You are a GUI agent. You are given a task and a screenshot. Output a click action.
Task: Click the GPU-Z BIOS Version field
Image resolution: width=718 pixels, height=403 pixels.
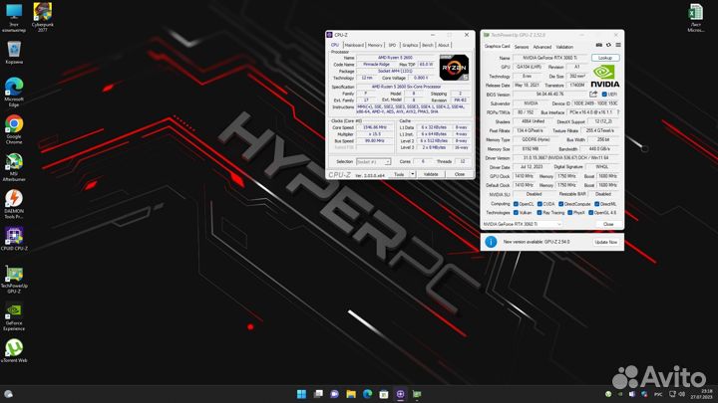tap(549, 95)
